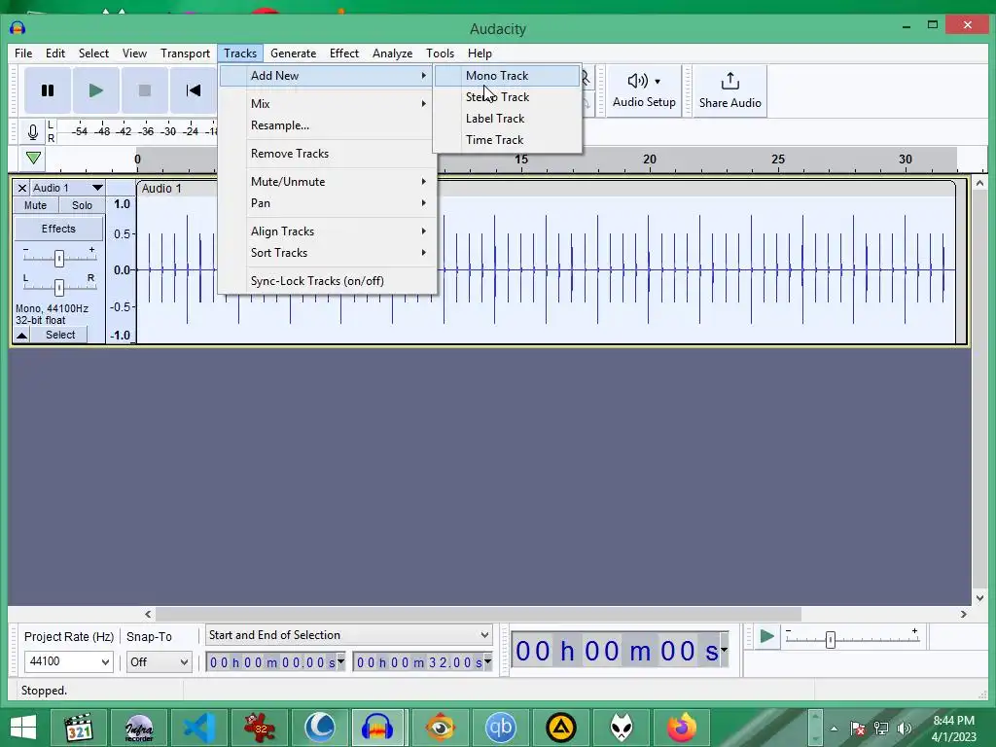The width and height of the screenshot is (996, 747).
Task: Click the green playhead triangle in the timeline
Action: coord(34,158)
